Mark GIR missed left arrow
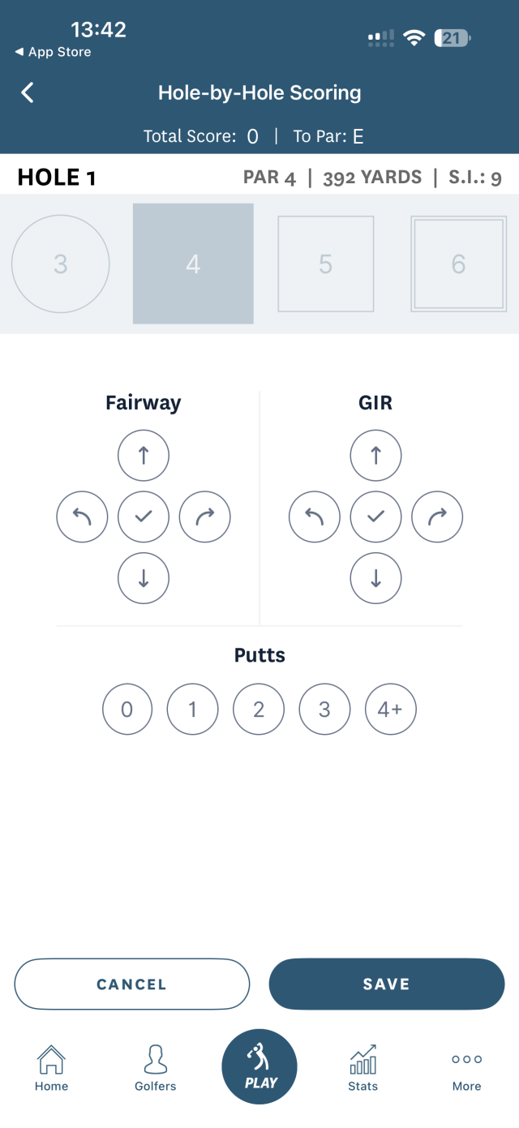Viewport: 519px width, 1128px height. coord(315,517)
